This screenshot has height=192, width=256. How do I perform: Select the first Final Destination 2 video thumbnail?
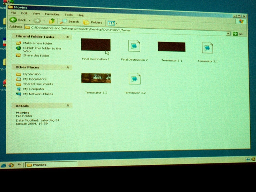(x=96, y=45)
